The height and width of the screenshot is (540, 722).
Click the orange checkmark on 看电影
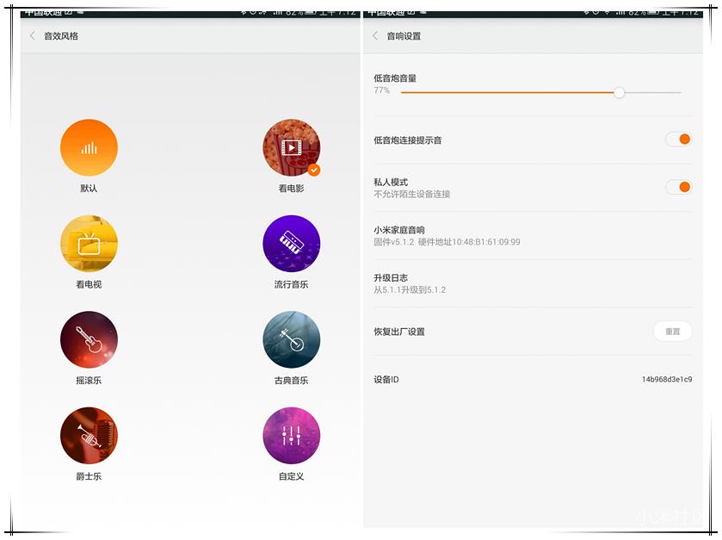[x=314, y=170]
